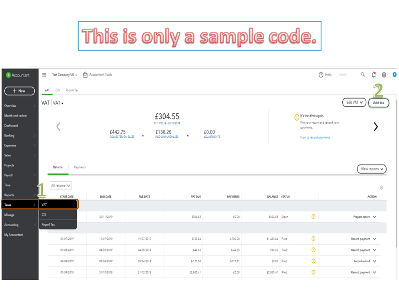Open Sales in the sidebar
Image resolution: width=399 pixels, height=299 pixels.
[x=20, y=155]
